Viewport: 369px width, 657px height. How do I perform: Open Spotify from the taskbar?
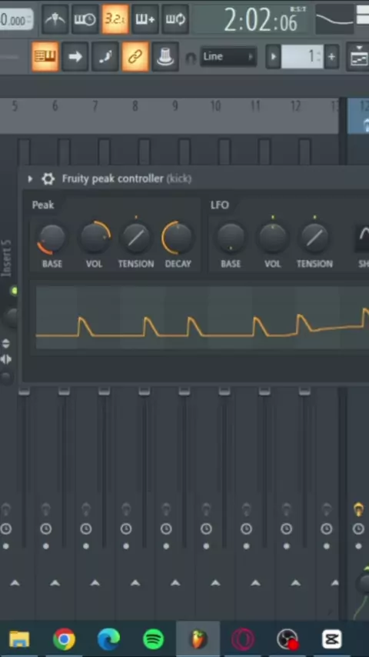click(x=153, y=639)
